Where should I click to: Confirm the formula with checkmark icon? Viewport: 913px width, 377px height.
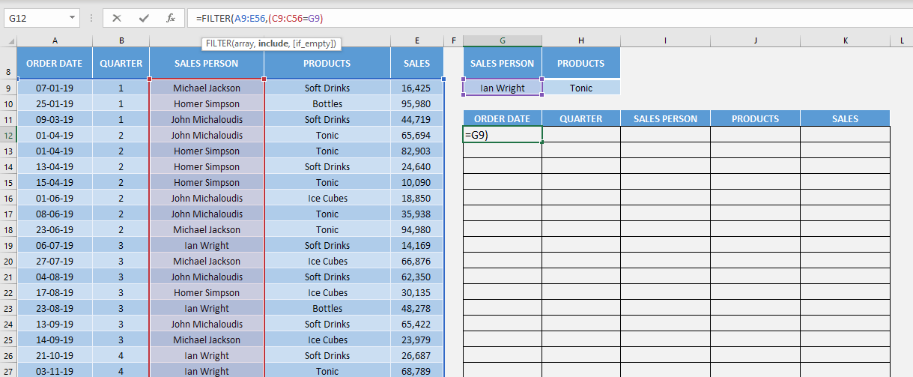(x=144, y=18)
